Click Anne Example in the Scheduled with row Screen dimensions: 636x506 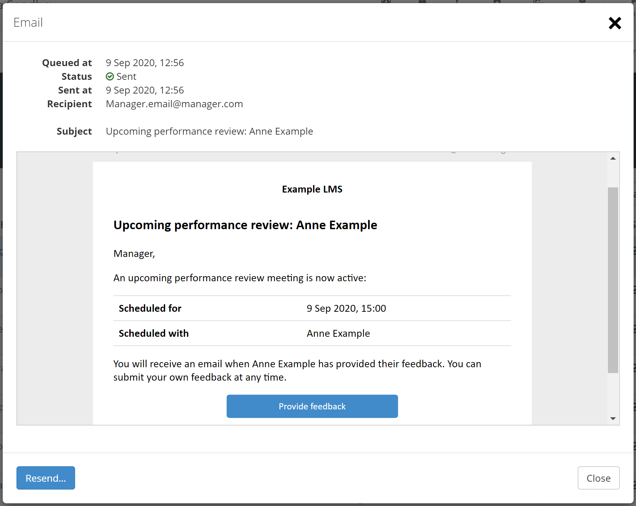click(338, 333)
